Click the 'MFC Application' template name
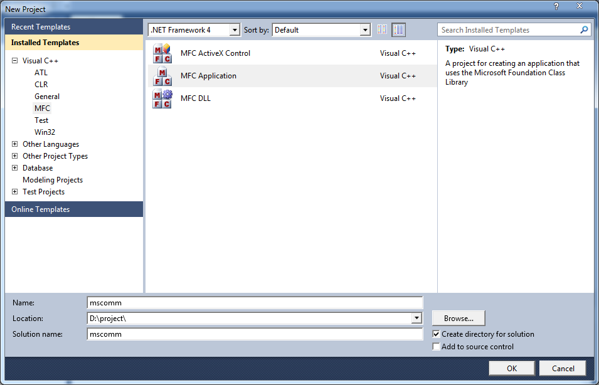This screenshot has height=385, width=599. coord(209,76)
